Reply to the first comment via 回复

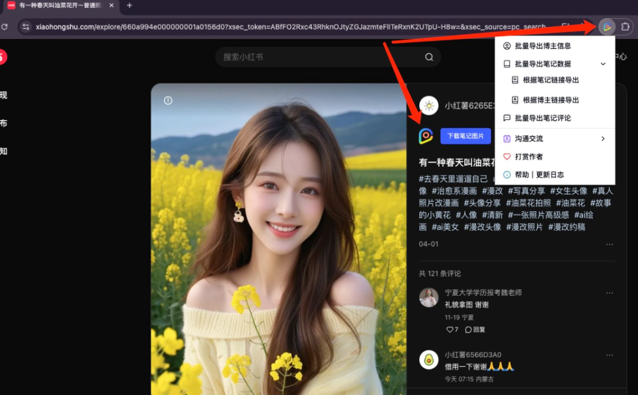point(475,329)
